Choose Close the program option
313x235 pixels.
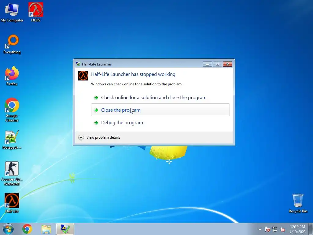[x=160, y=110]
